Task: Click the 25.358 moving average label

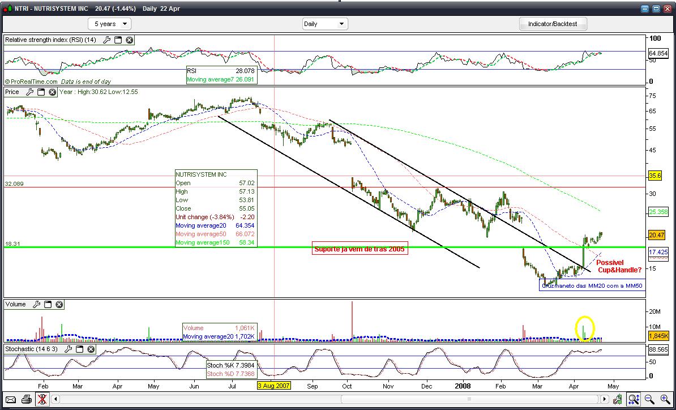Action: click(658, 212)
